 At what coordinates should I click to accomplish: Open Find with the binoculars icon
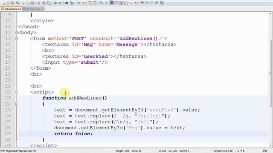(x=67, y=3)
